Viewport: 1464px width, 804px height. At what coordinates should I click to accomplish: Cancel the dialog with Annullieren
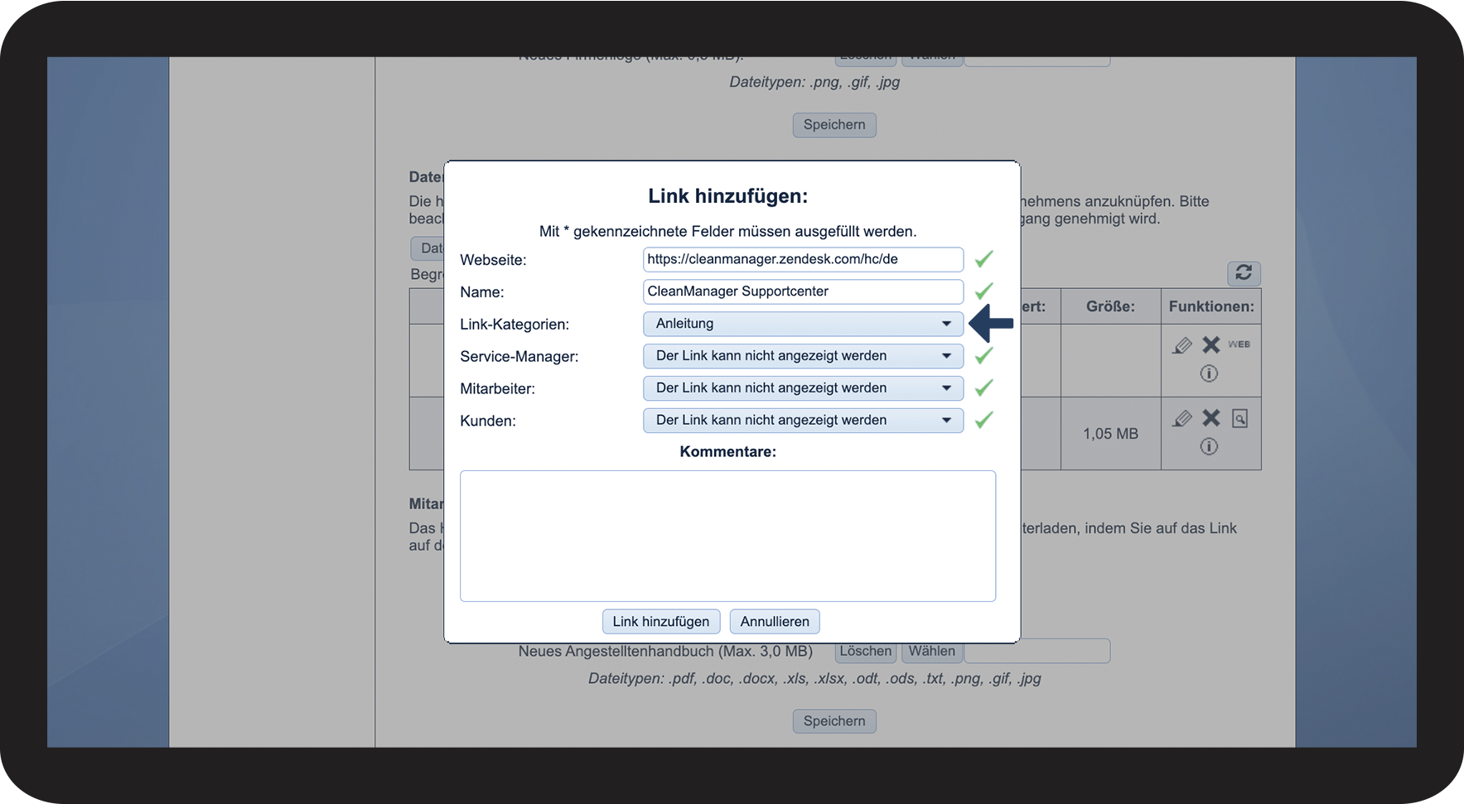[x=775, y=622]
